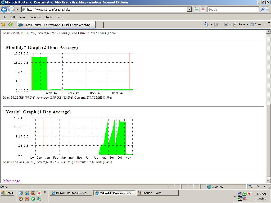Viewport: 271px width, 203px height.
Task: Click the red Stop loading button
Action: pyautogui.click(x=203, y=9)
